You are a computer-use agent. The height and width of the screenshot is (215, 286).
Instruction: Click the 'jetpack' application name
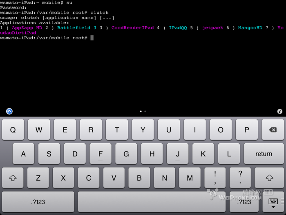(x=213, y=28)
